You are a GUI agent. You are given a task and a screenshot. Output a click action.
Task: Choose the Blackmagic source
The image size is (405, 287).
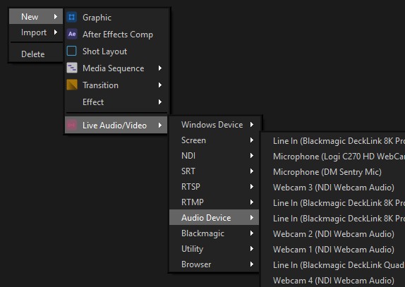tap(214, 233)
